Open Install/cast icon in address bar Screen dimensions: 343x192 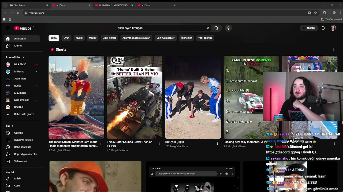point(310,13)
